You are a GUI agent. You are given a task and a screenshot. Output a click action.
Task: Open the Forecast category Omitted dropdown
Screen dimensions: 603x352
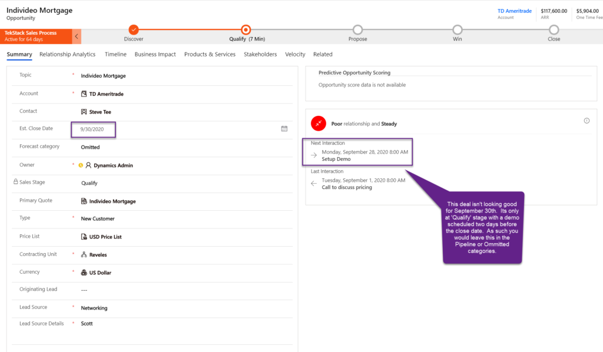(90, 147)
